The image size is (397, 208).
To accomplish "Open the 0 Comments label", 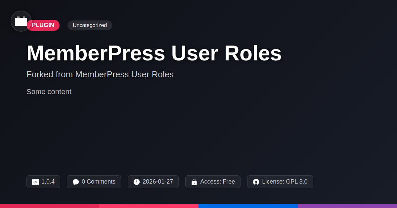I will (98, 182).
